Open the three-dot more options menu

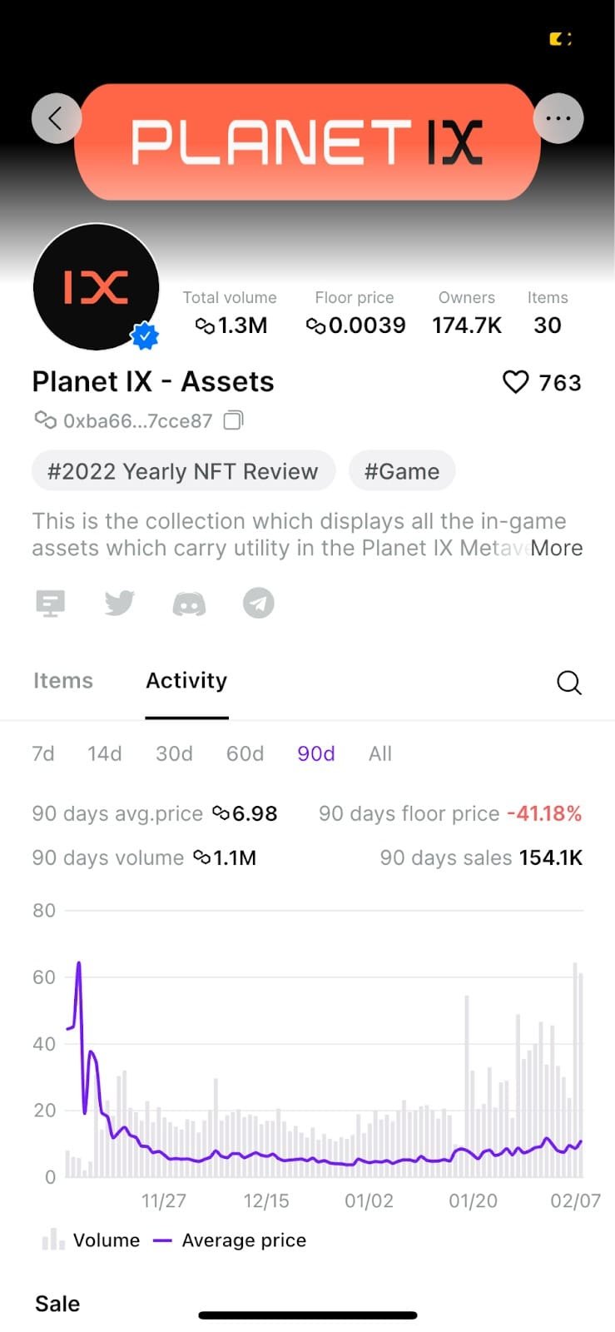tap(558, 118)
